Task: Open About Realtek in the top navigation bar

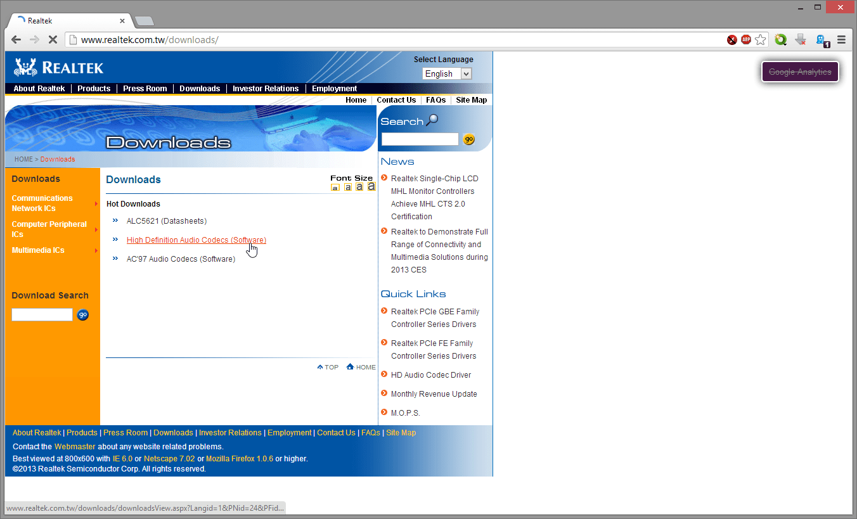Action: pos(39,89)
